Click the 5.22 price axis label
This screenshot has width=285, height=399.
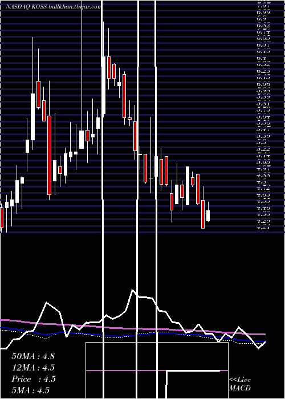(x=263, y=149)
